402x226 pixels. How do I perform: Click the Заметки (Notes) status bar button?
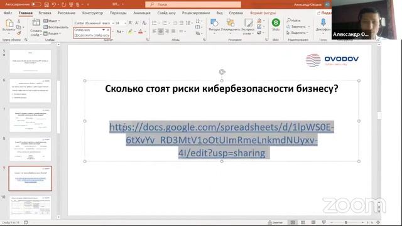[x=275, y=222]
